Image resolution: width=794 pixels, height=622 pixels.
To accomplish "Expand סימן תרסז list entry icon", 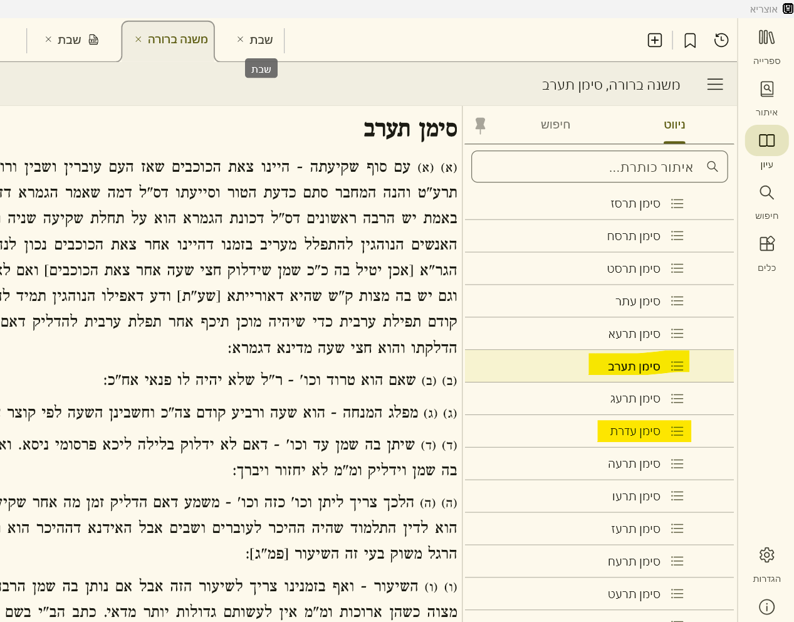I will point(677,204).
